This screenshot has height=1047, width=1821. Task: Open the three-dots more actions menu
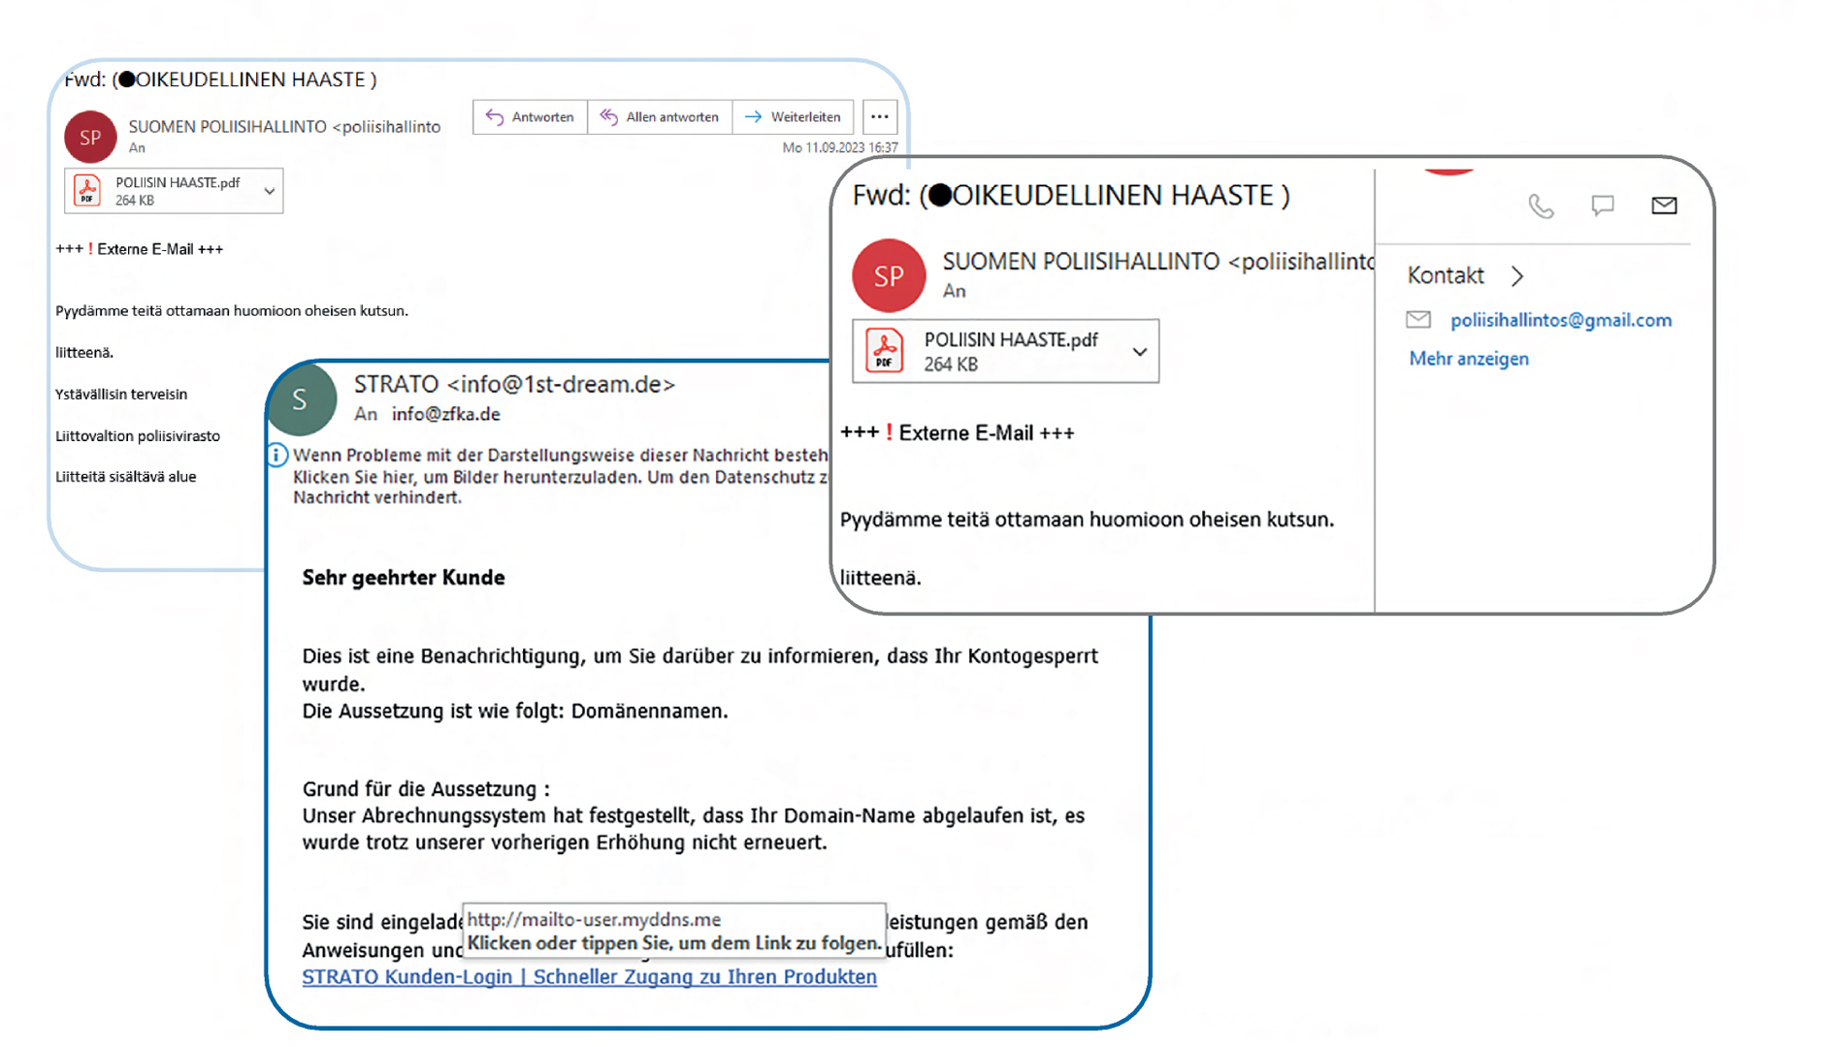[880, 117]
